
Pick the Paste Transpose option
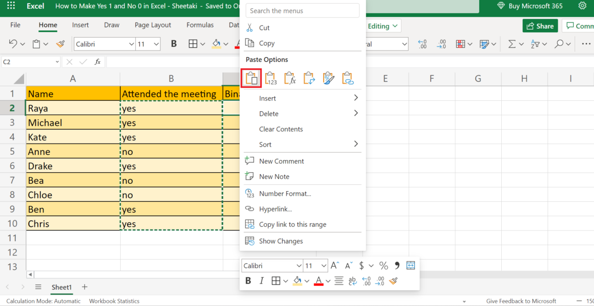(x=309, y=78)
